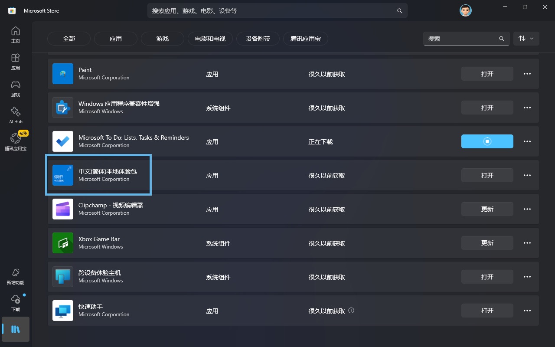This screenshot has height=347, width=555.
Task: Open the Games (游戏) sidebar icon
Action: [x=16, y=88]
